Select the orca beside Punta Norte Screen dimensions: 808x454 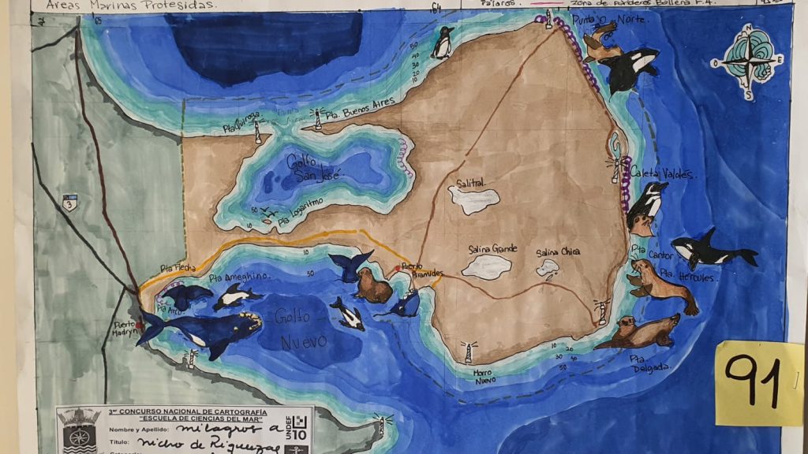click(x=630, y=68)
